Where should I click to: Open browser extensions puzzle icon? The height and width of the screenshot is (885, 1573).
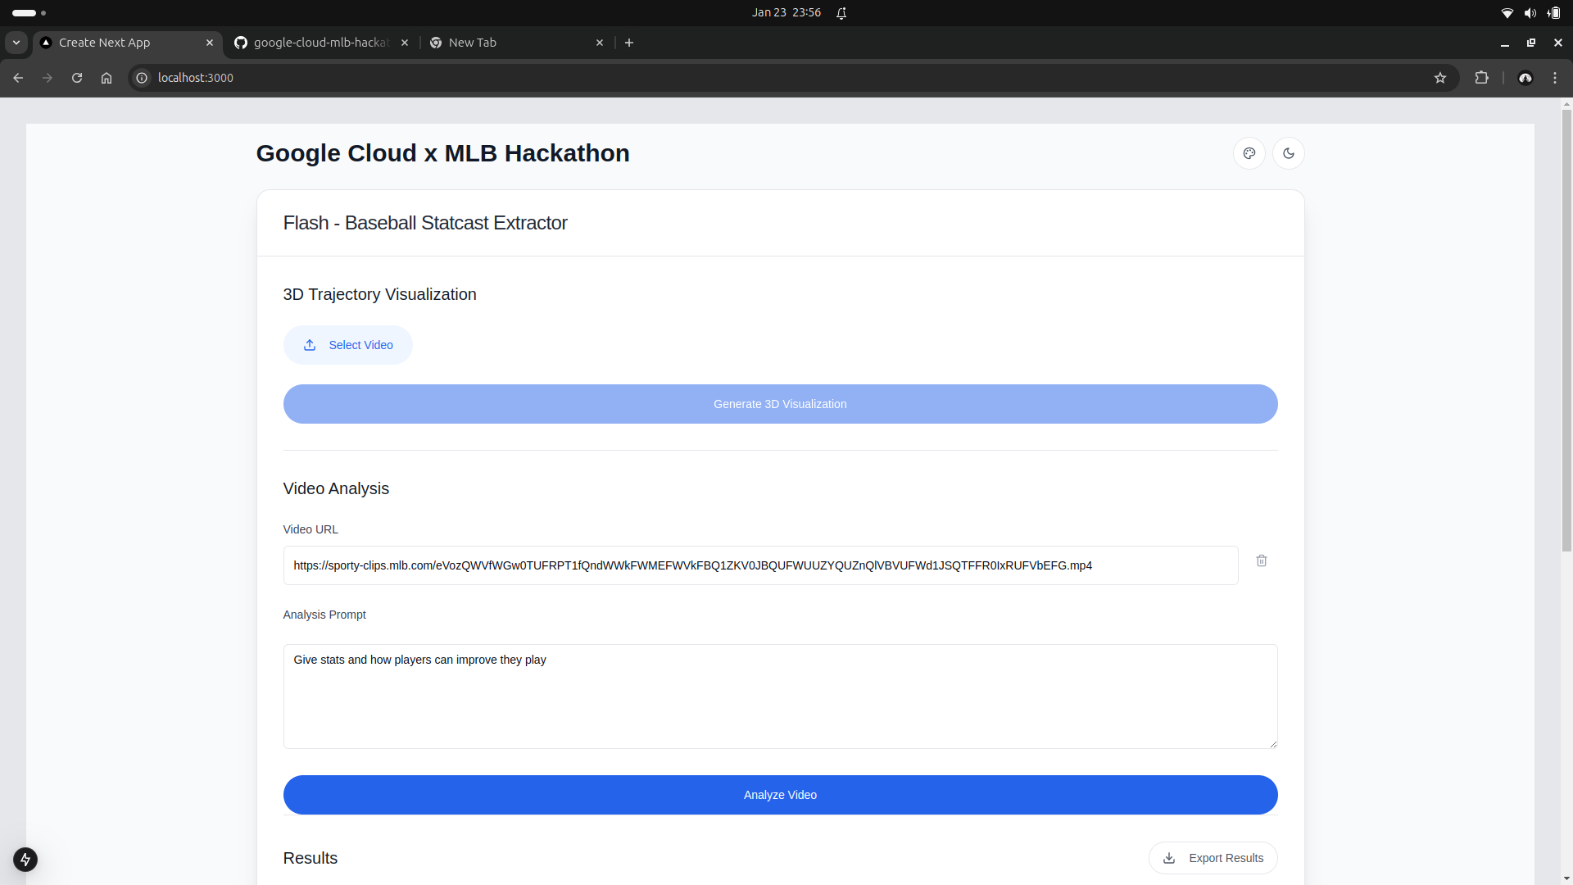click(1481, 78)
